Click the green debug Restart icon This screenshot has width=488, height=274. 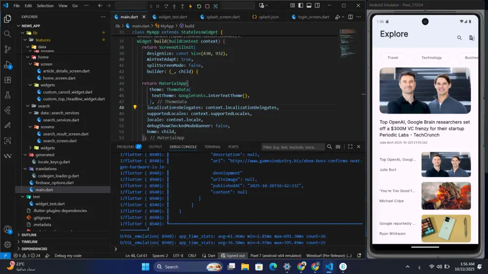(x=199, y=6)
